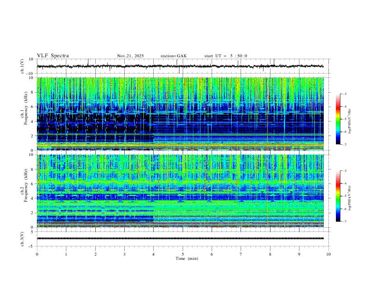Click the "ch.3(V)" axis label
The image size is (370, 285).
tap(22, 239)
